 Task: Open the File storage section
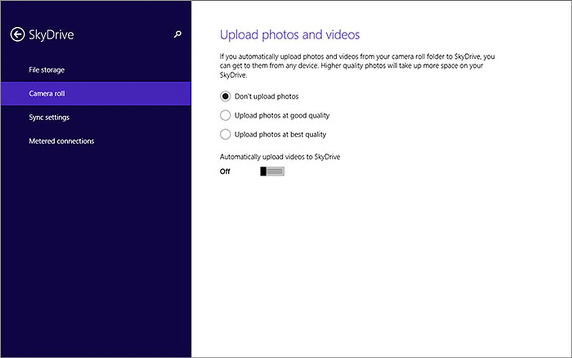tap(47, 70)
